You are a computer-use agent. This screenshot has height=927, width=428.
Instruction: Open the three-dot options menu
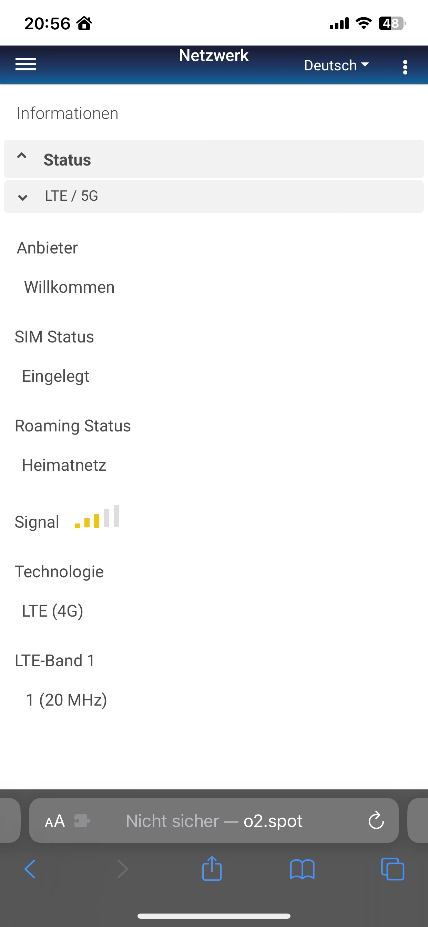click(x=405, y=67)
